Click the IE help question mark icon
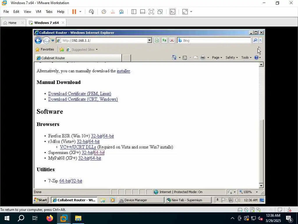This screenshot has height=224, width=298. click(x=256, y=57)
